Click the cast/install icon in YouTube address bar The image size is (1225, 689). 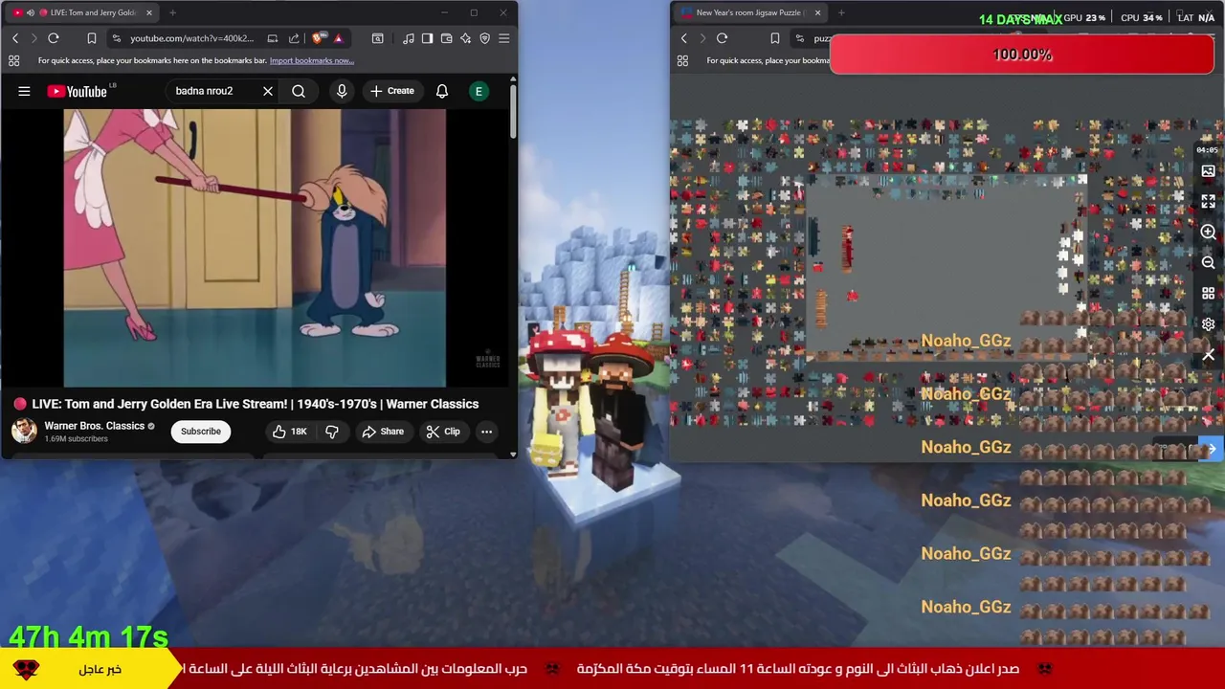273,38
